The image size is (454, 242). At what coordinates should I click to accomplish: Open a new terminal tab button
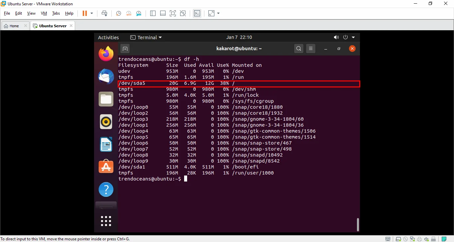click(125, 49)
